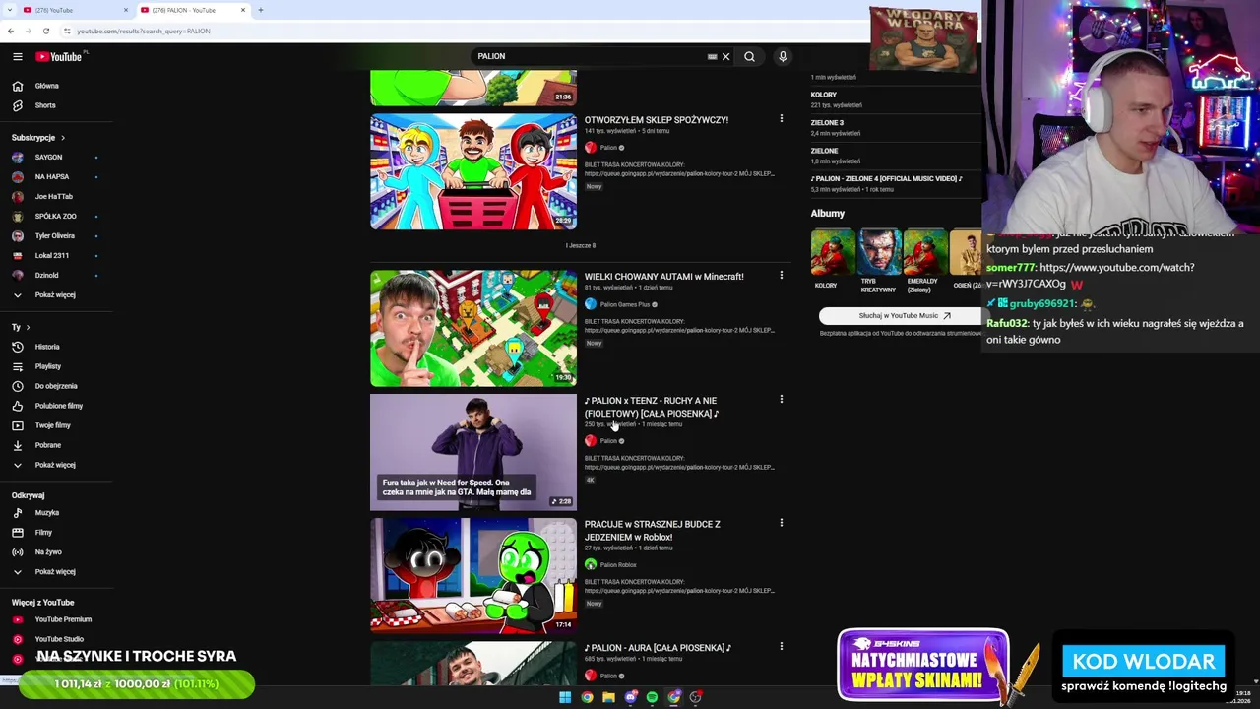Open more options for RUCHY A NIE video
1260x709 pixels.
coord(782,400)
